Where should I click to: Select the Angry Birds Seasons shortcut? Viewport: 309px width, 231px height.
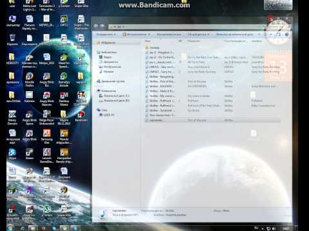pyautogui.click(x=46, y=99)
